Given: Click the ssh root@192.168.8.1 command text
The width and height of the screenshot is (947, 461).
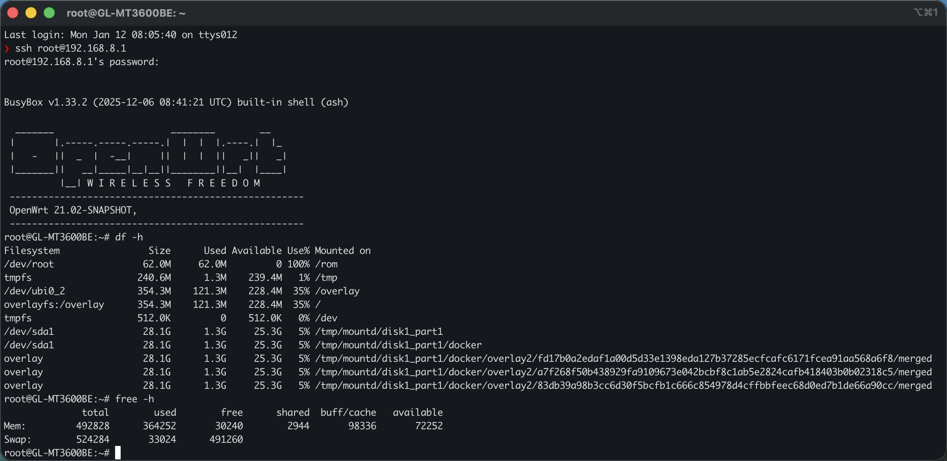Looking at the screenshot, I should [x=71, y=48].
